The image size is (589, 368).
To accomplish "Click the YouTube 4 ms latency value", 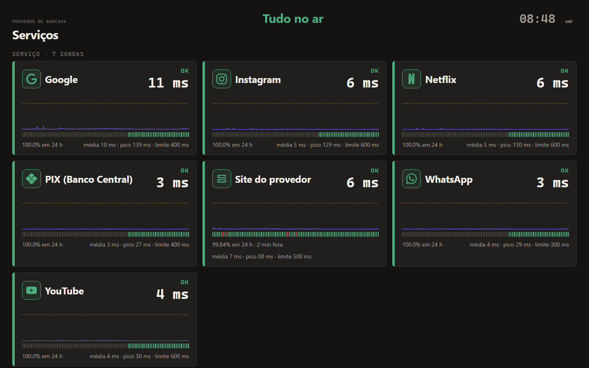I will [x=172, y=294].
